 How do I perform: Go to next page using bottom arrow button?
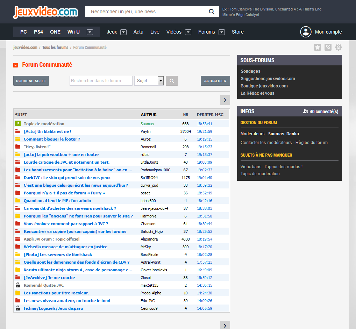(x=225, y=326)
